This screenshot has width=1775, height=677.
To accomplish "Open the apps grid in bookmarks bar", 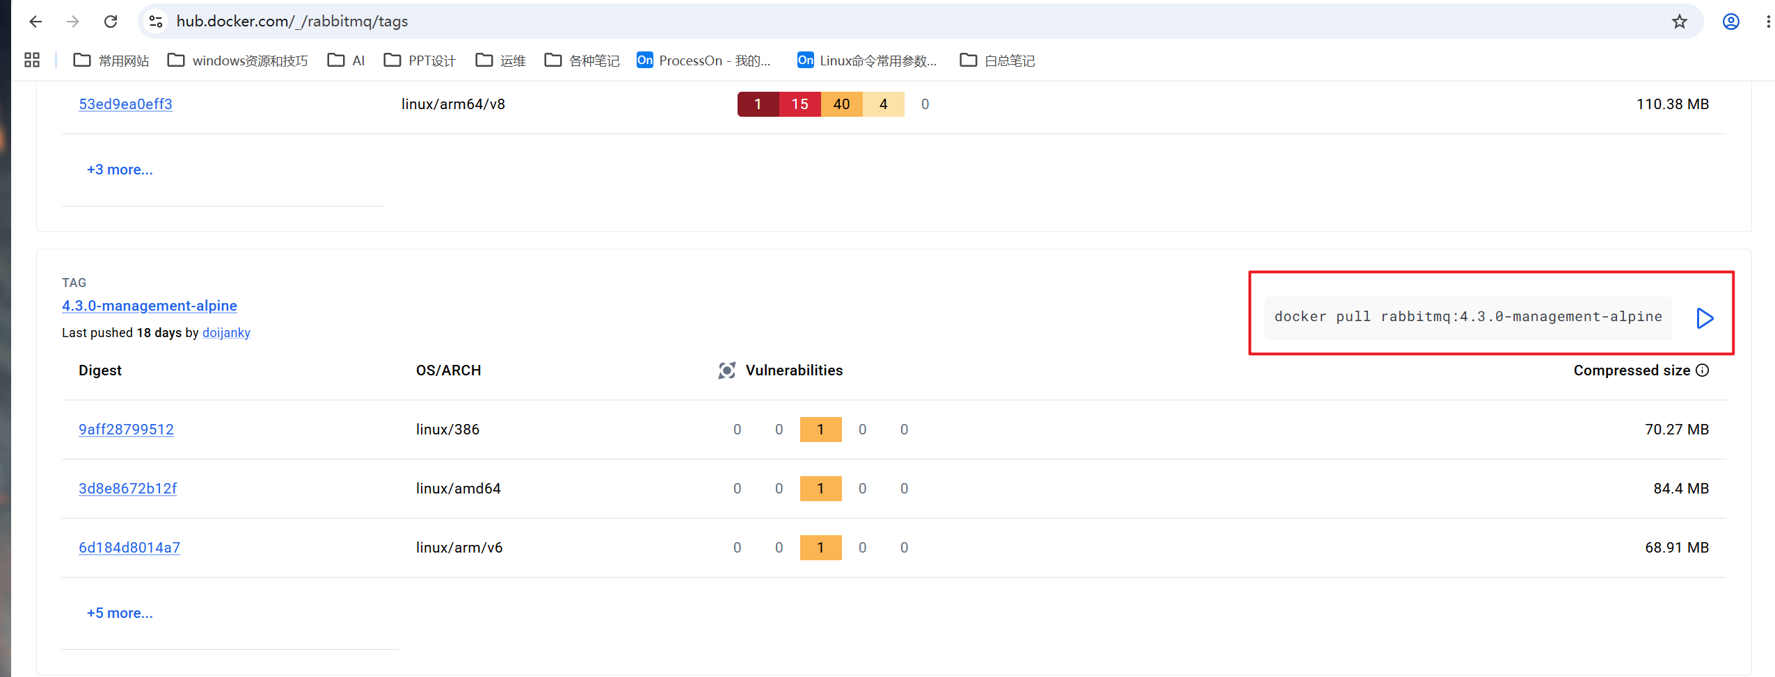I will click(32, 60).
